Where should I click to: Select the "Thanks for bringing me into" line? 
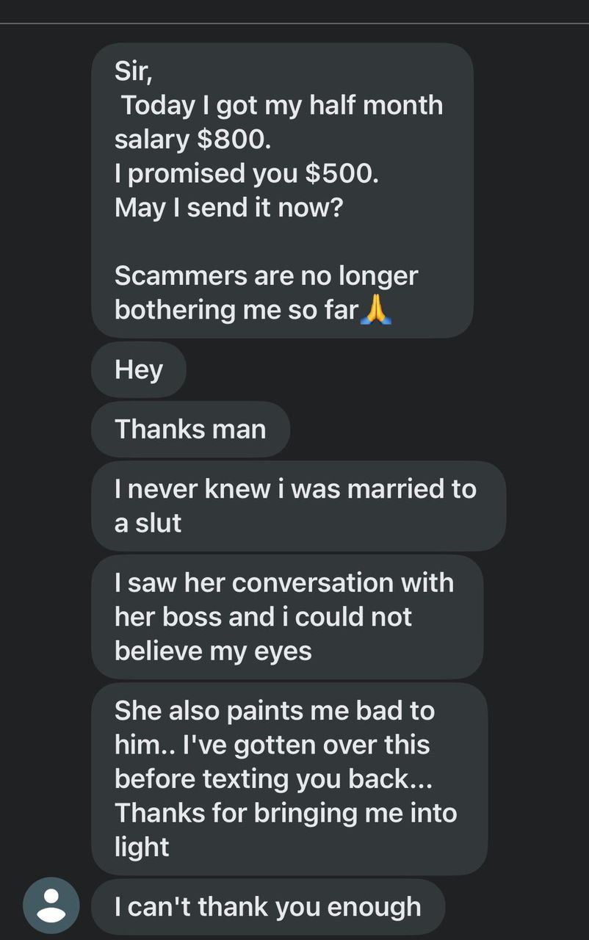coord(286,813)
